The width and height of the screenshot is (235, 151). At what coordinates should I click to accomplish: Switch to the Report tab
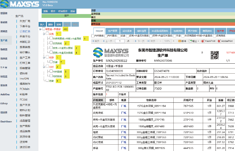coord(99,31)
